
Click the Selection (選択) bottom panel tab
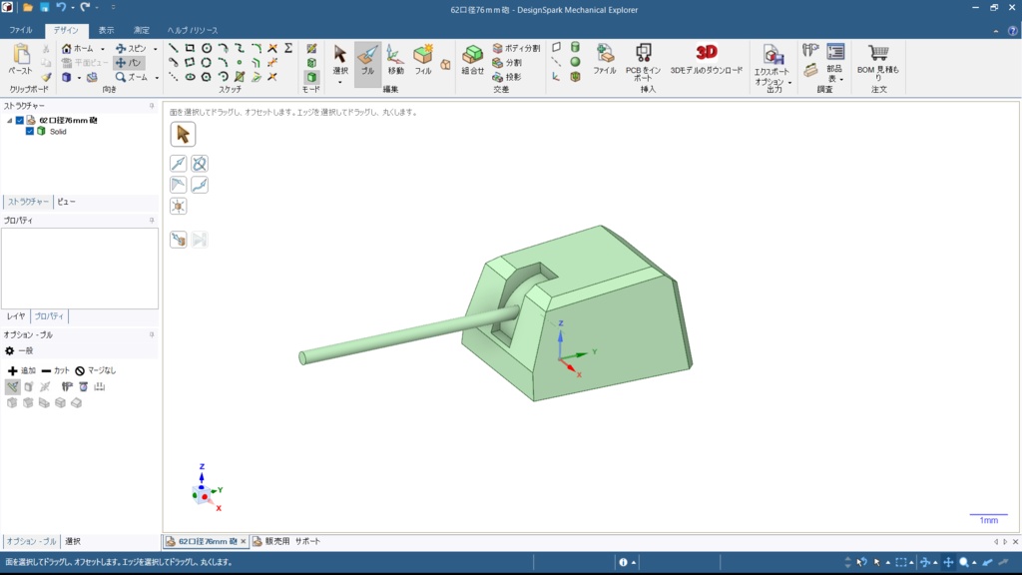click(x=72, y=541)
